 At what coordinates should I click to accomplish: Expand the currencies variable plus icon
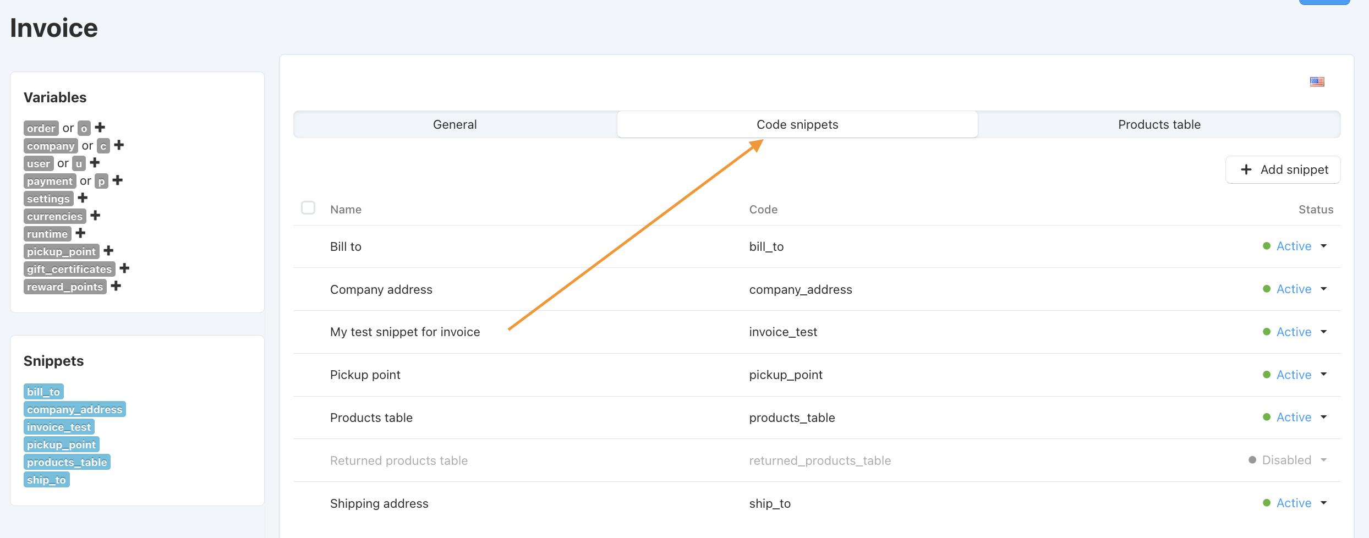[x=95, y=216]
